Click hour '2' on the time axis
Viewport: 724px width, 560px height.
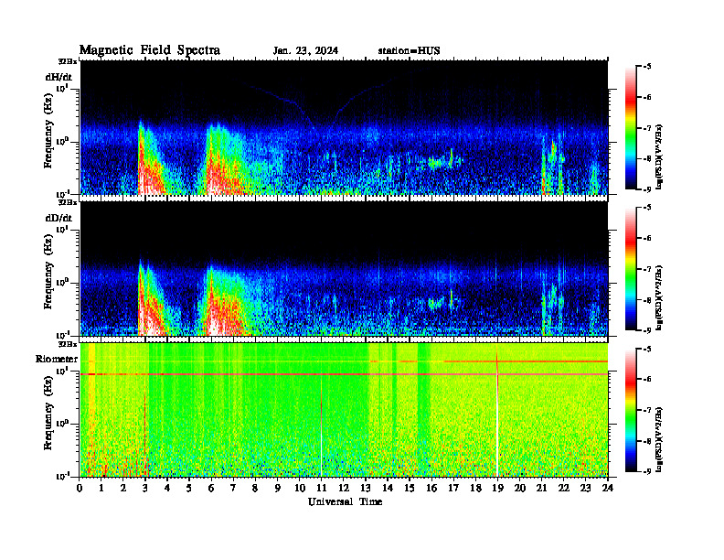123,488
